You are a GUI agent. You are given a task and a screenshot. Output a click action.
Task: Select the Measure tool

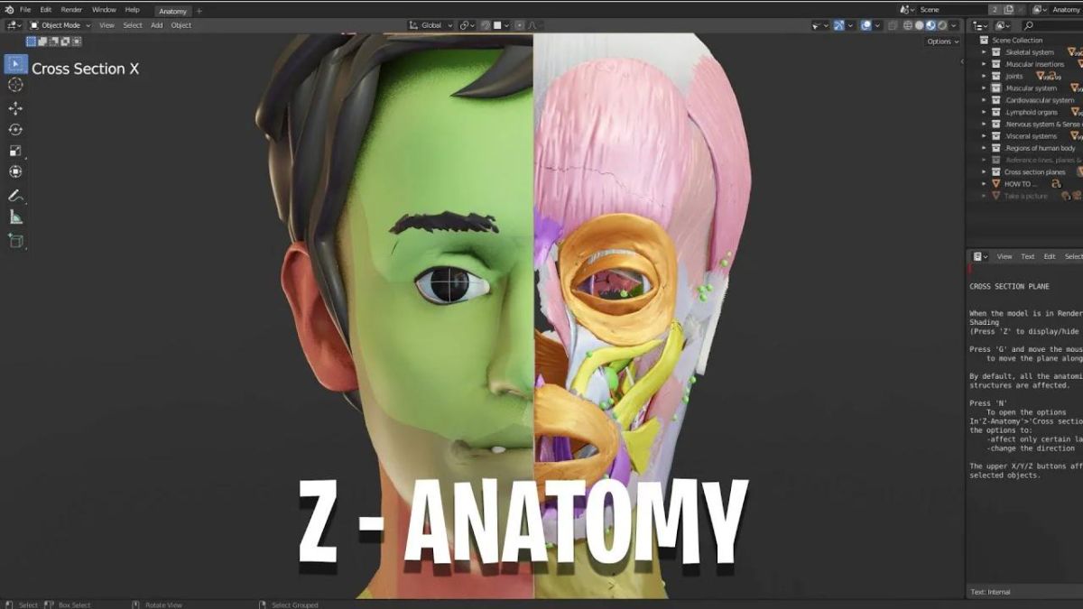click(15, 217)
